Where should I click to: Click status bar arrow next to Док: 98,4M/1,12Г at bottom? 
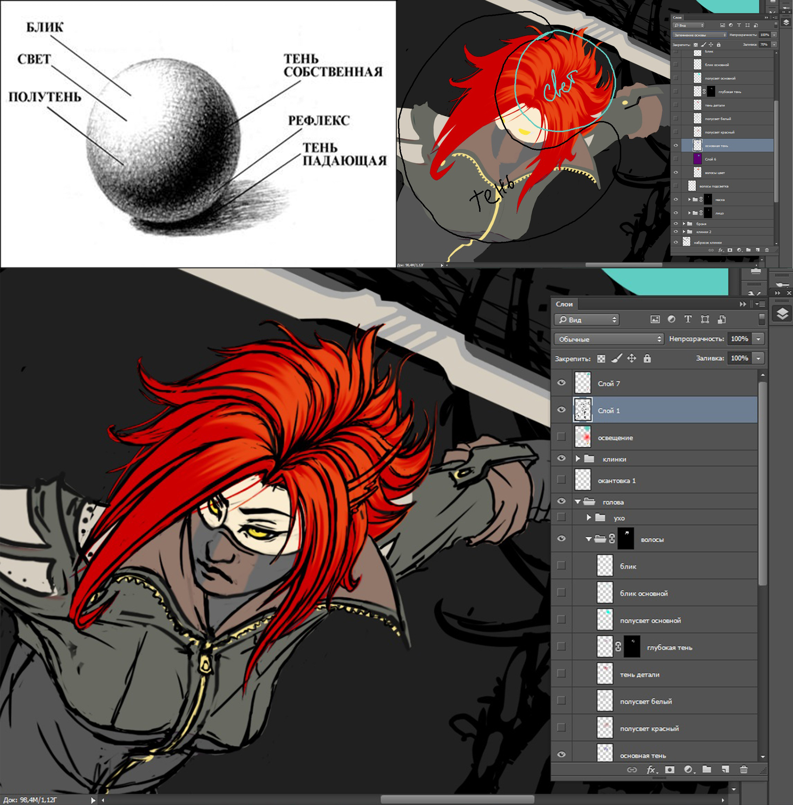tap(93, 800)
